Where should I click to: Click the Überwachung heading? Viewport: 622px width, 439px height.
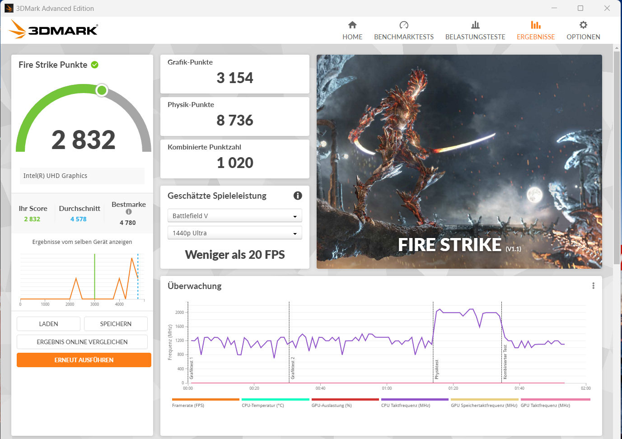tap(195, 286)
